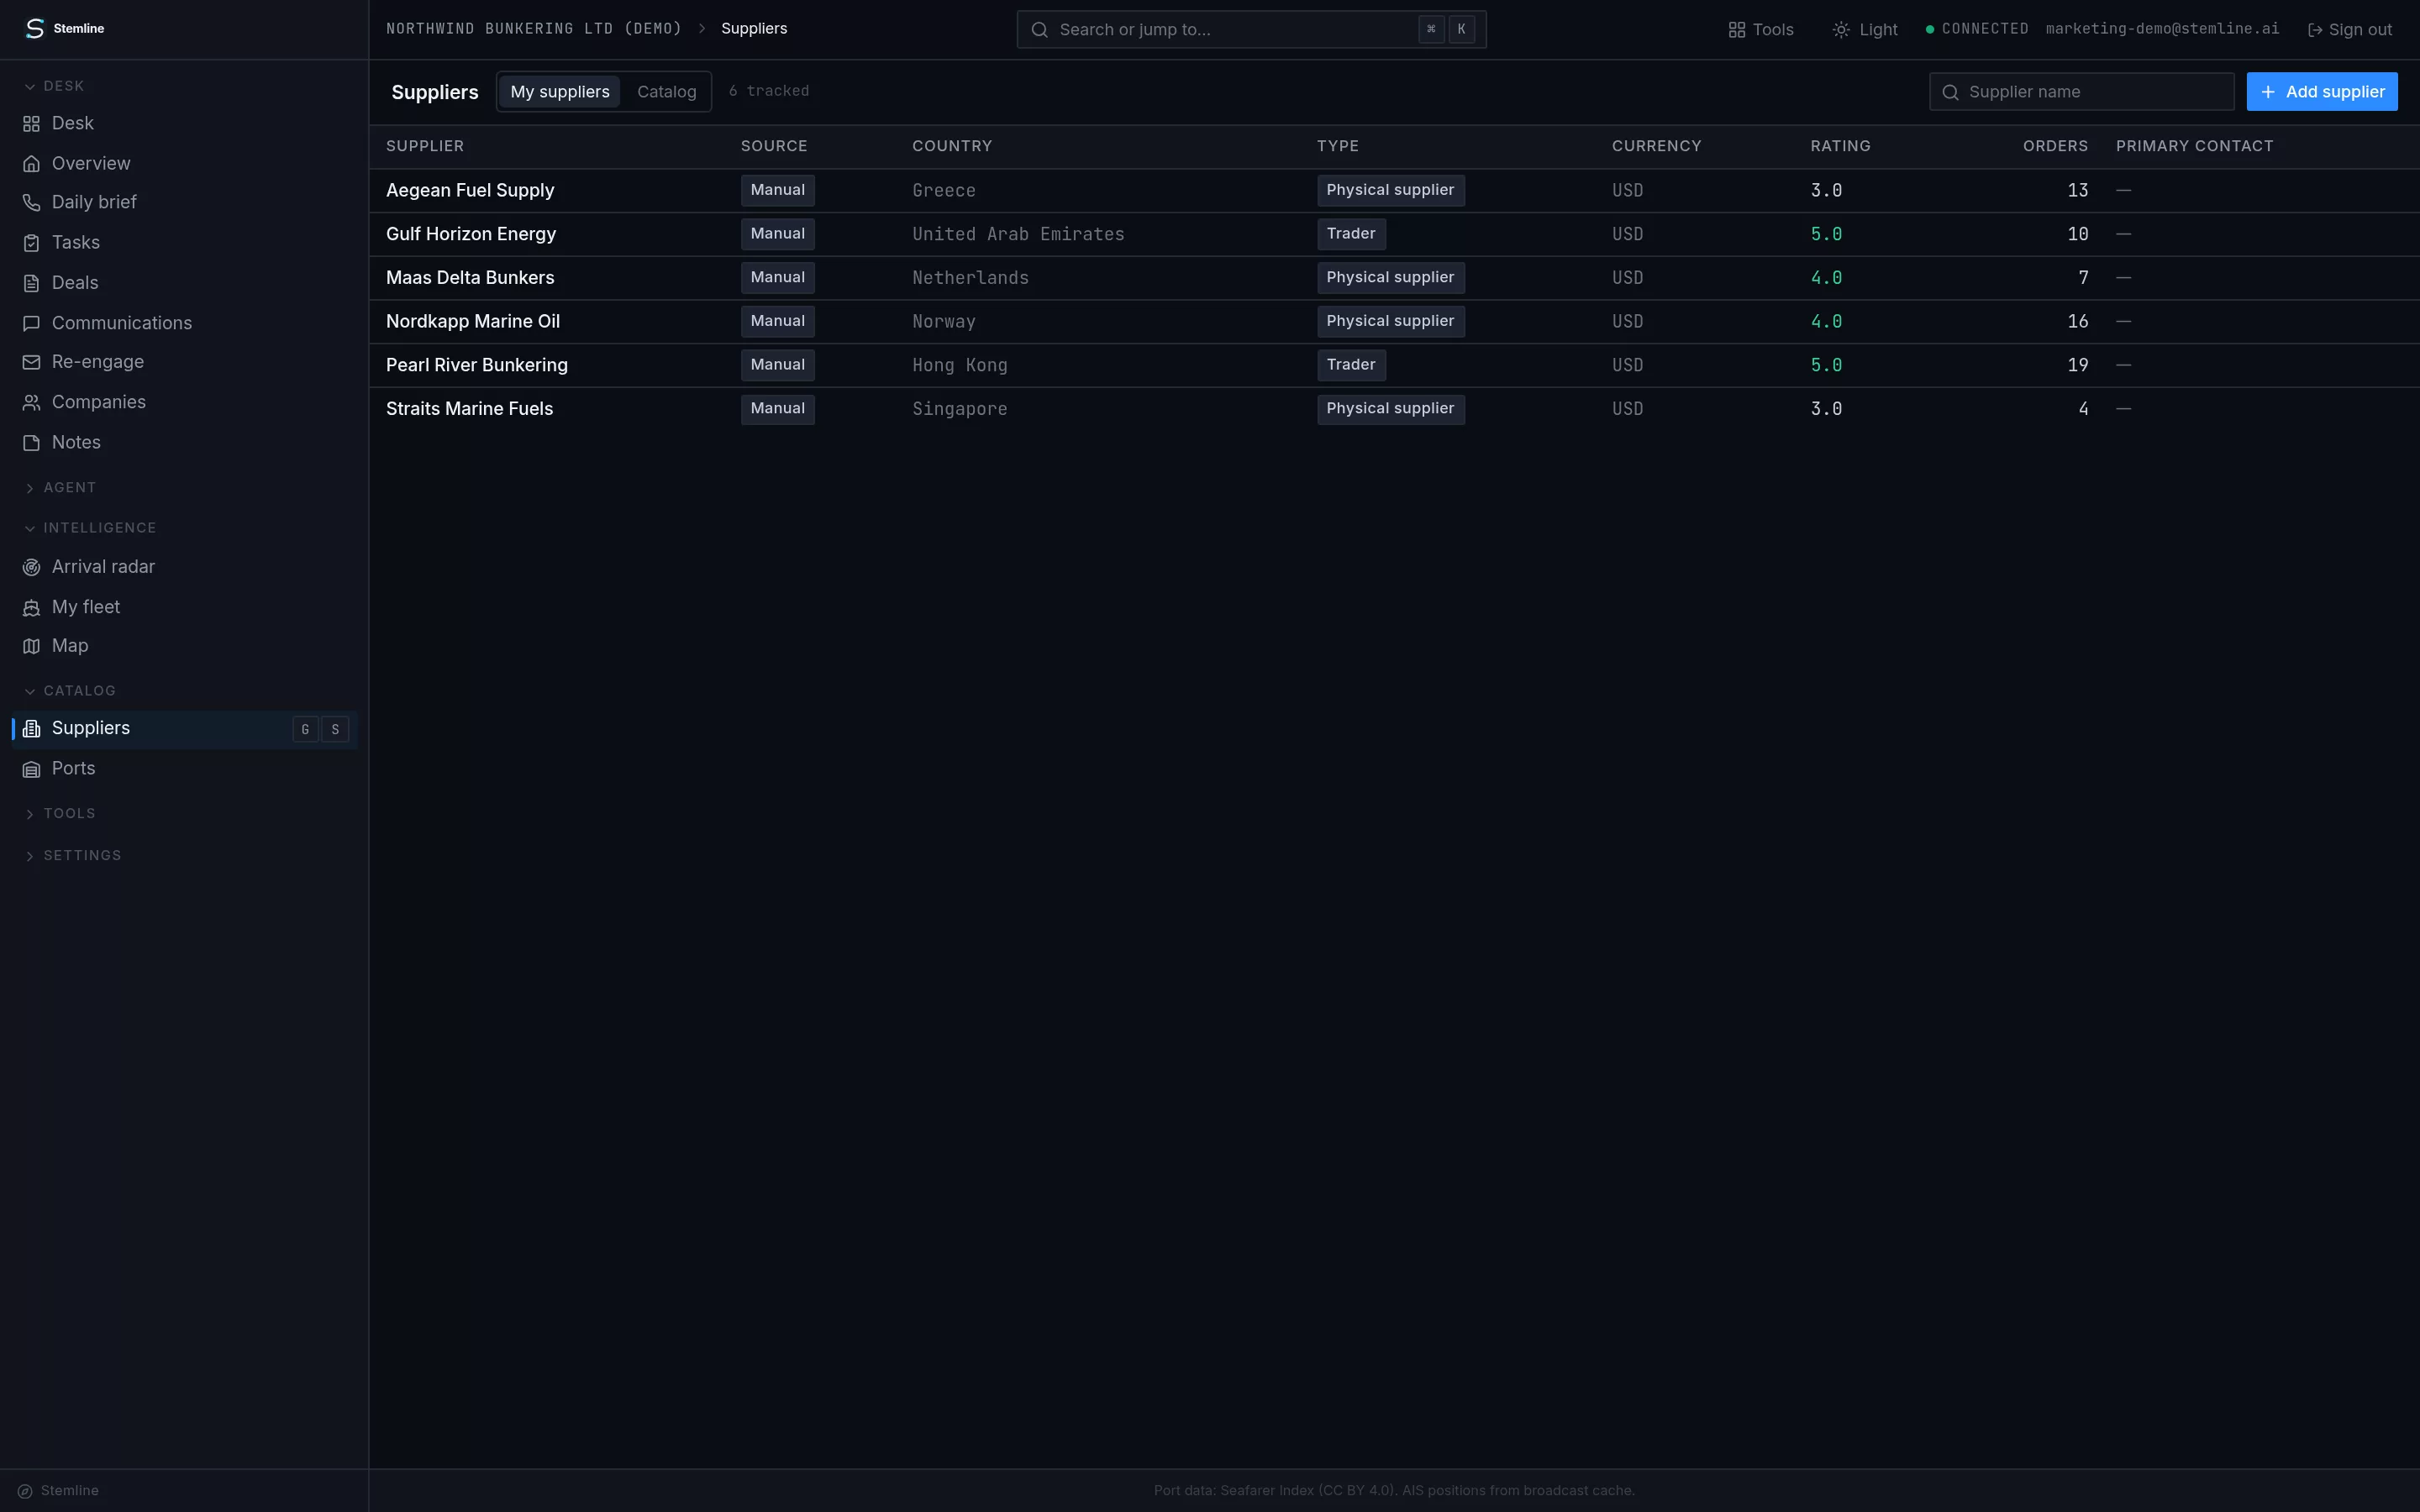Open Straits Marine Fuels supplier
Viewport: 2420px width, 1512px height.
(470, 409)
